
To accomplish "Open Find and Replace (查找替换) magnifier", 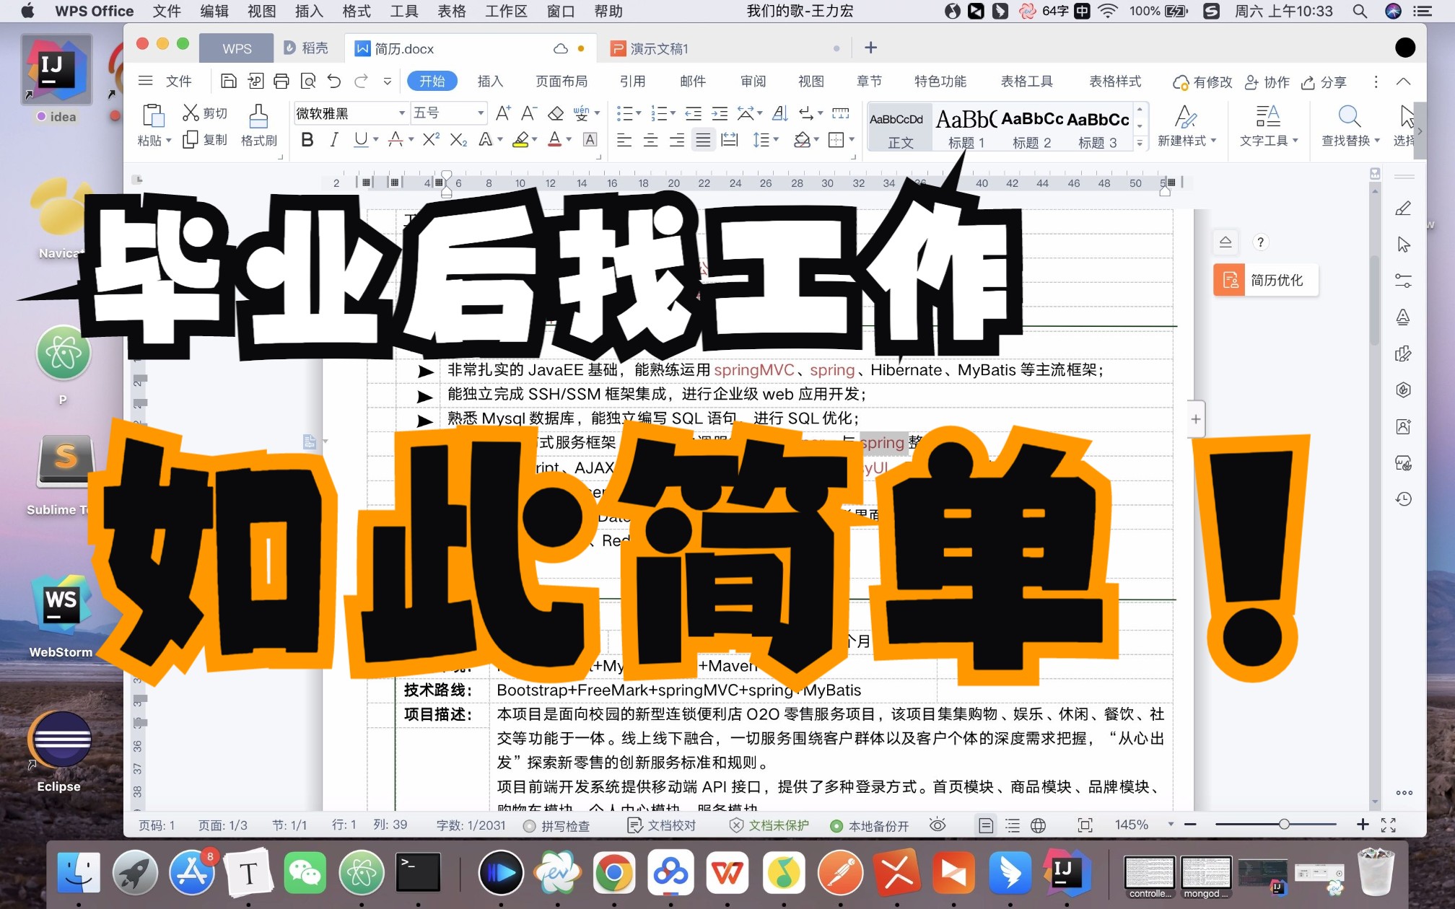I will (x=1349, y=117).
